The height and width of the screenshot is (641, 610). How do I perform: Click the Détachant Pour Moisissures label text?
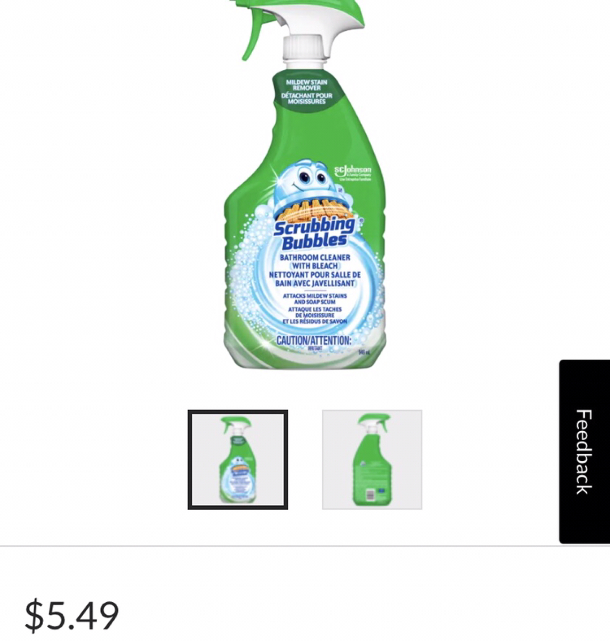[x=306, y=98]
